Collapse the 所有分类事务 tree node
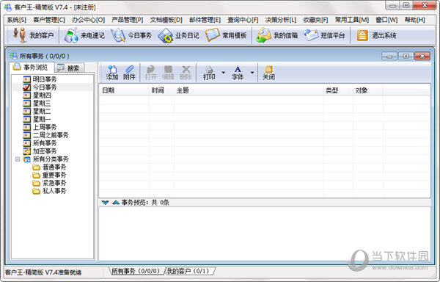The height and width of the screenshot is (282, 440). pos(18,159)
